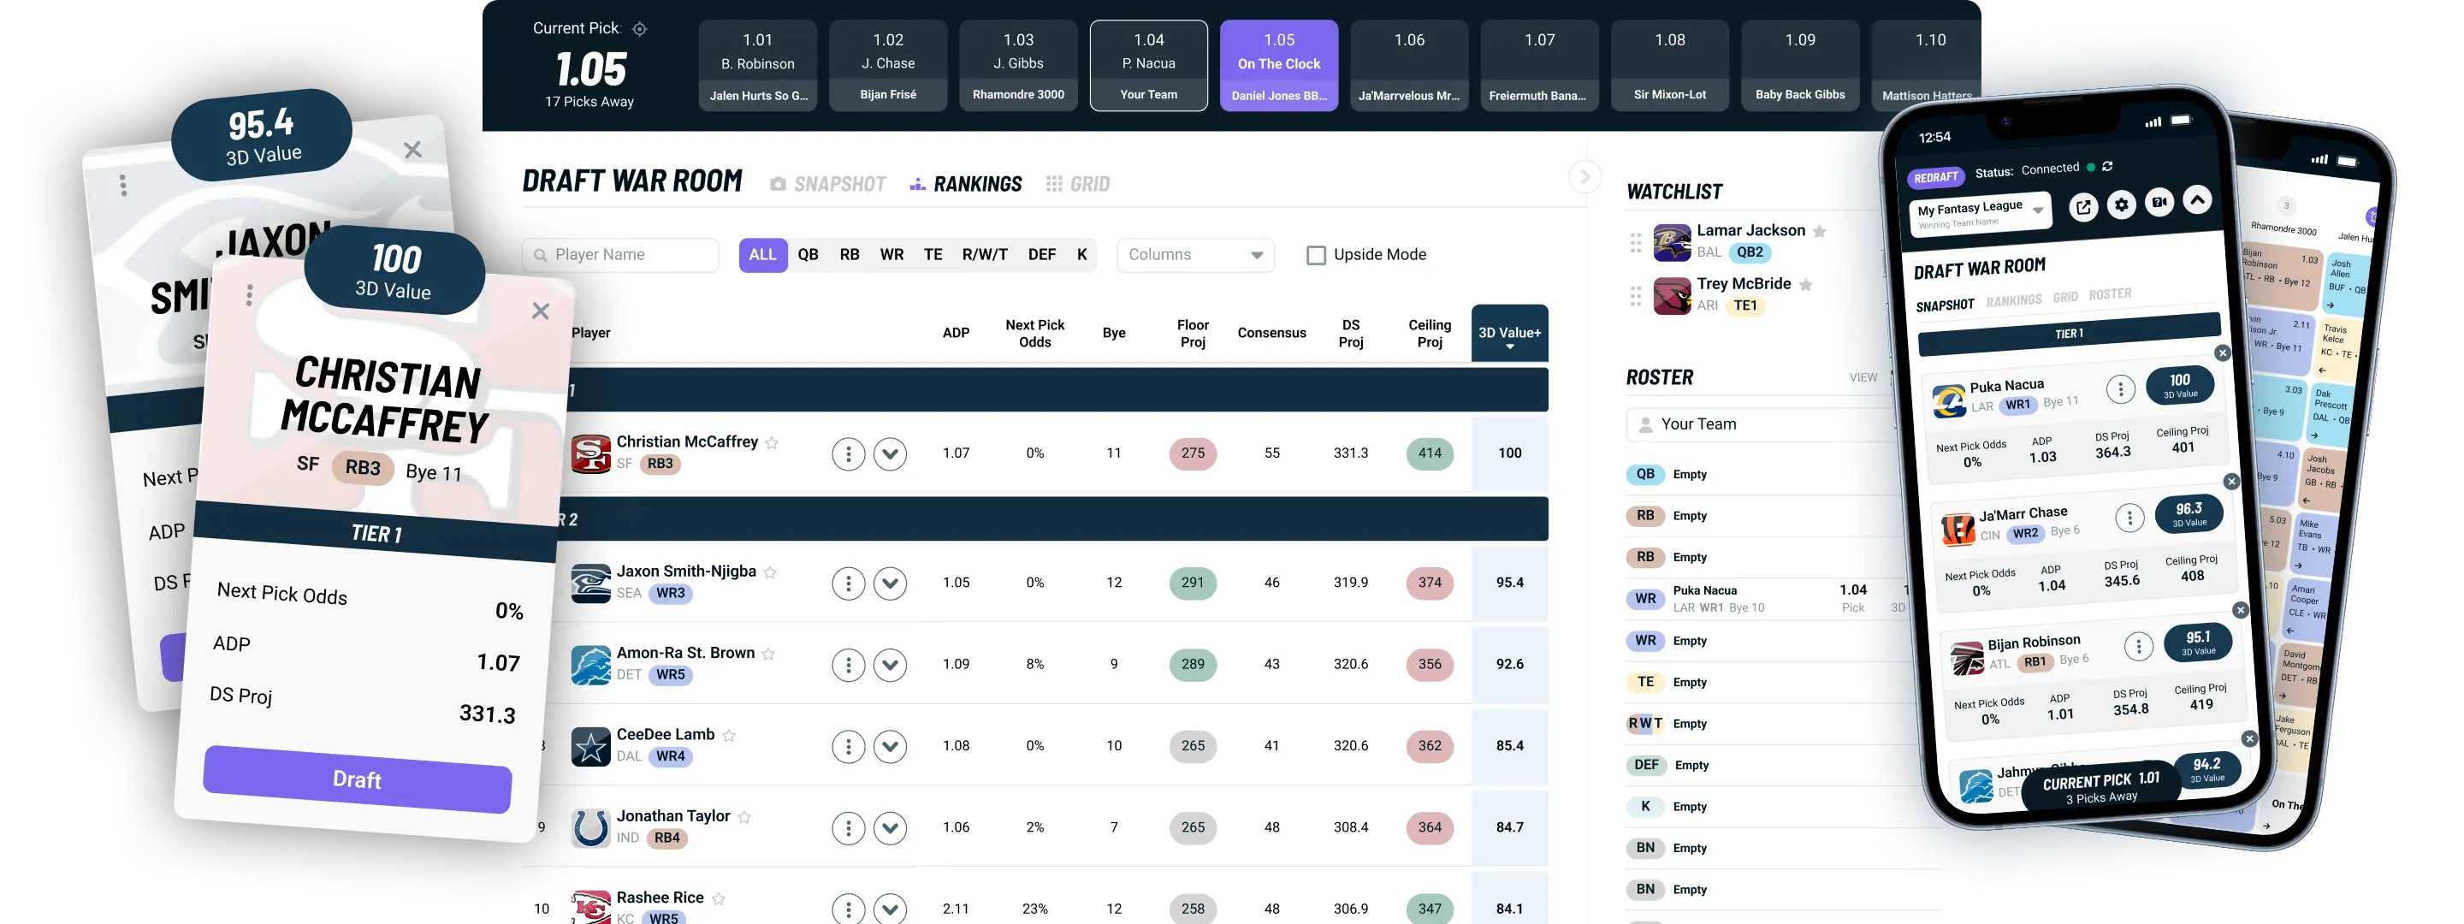Click the drag handle beside Lamar Jackson
2464x924 pixels.
(1636, 242)
